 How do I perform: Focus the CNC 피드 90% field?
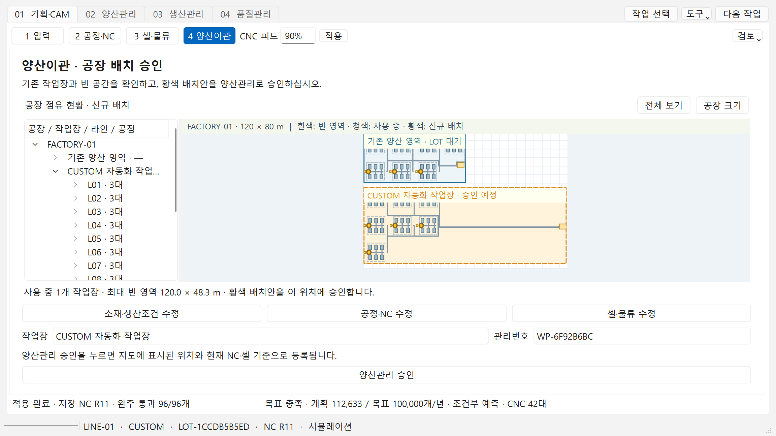click(x=298, y=36)
